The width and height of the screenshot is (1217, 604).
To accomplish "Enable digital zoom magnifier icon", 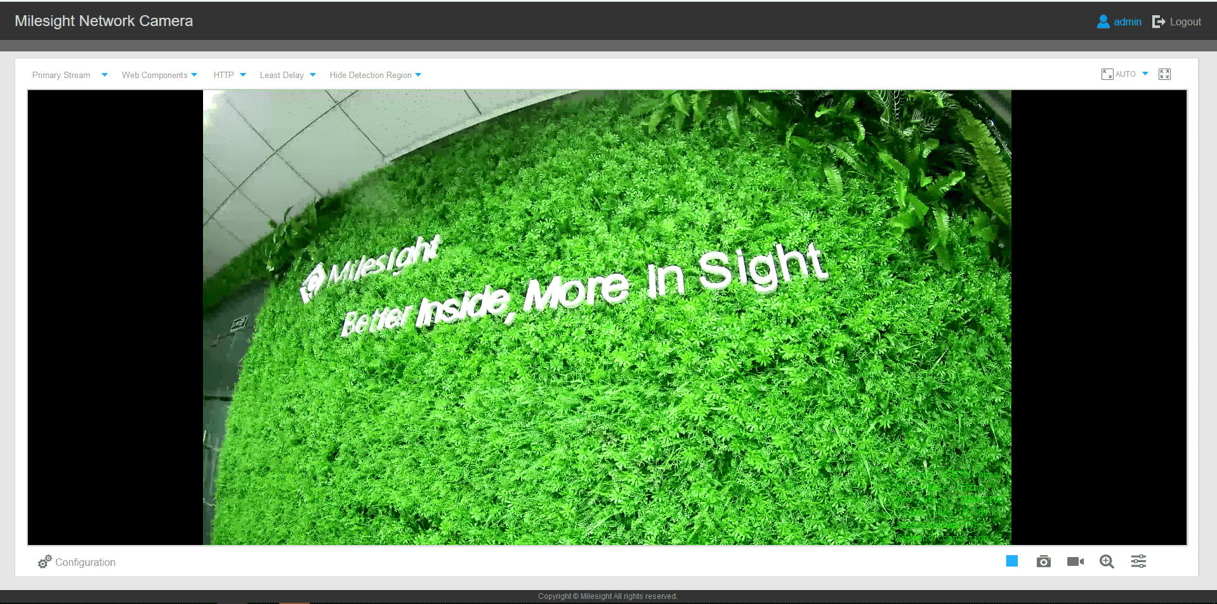I will click(x=1107, y=561).
